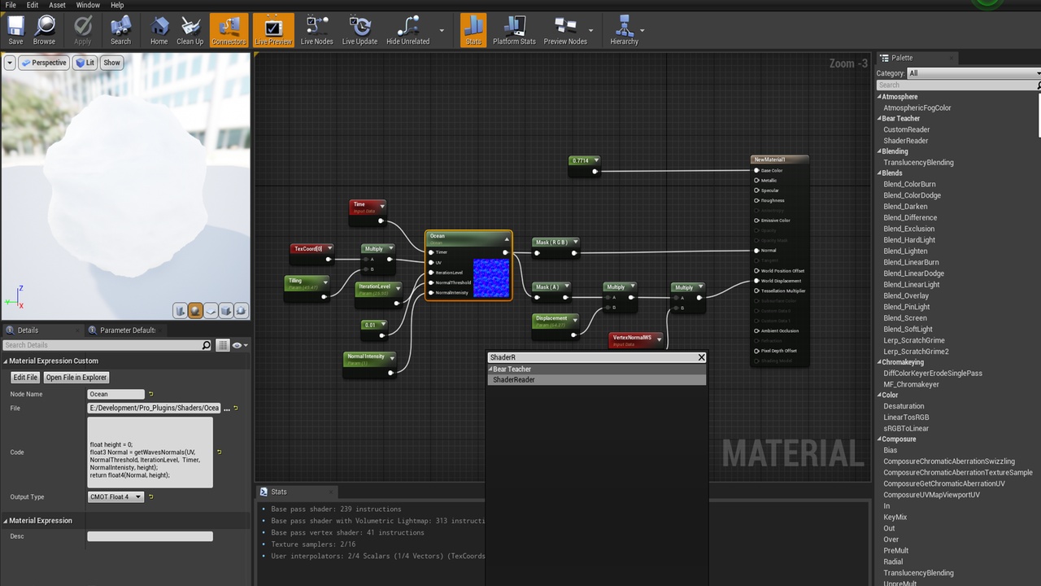
Task: Open the Palette Category dropdown
Action: (x=973, y=73)
